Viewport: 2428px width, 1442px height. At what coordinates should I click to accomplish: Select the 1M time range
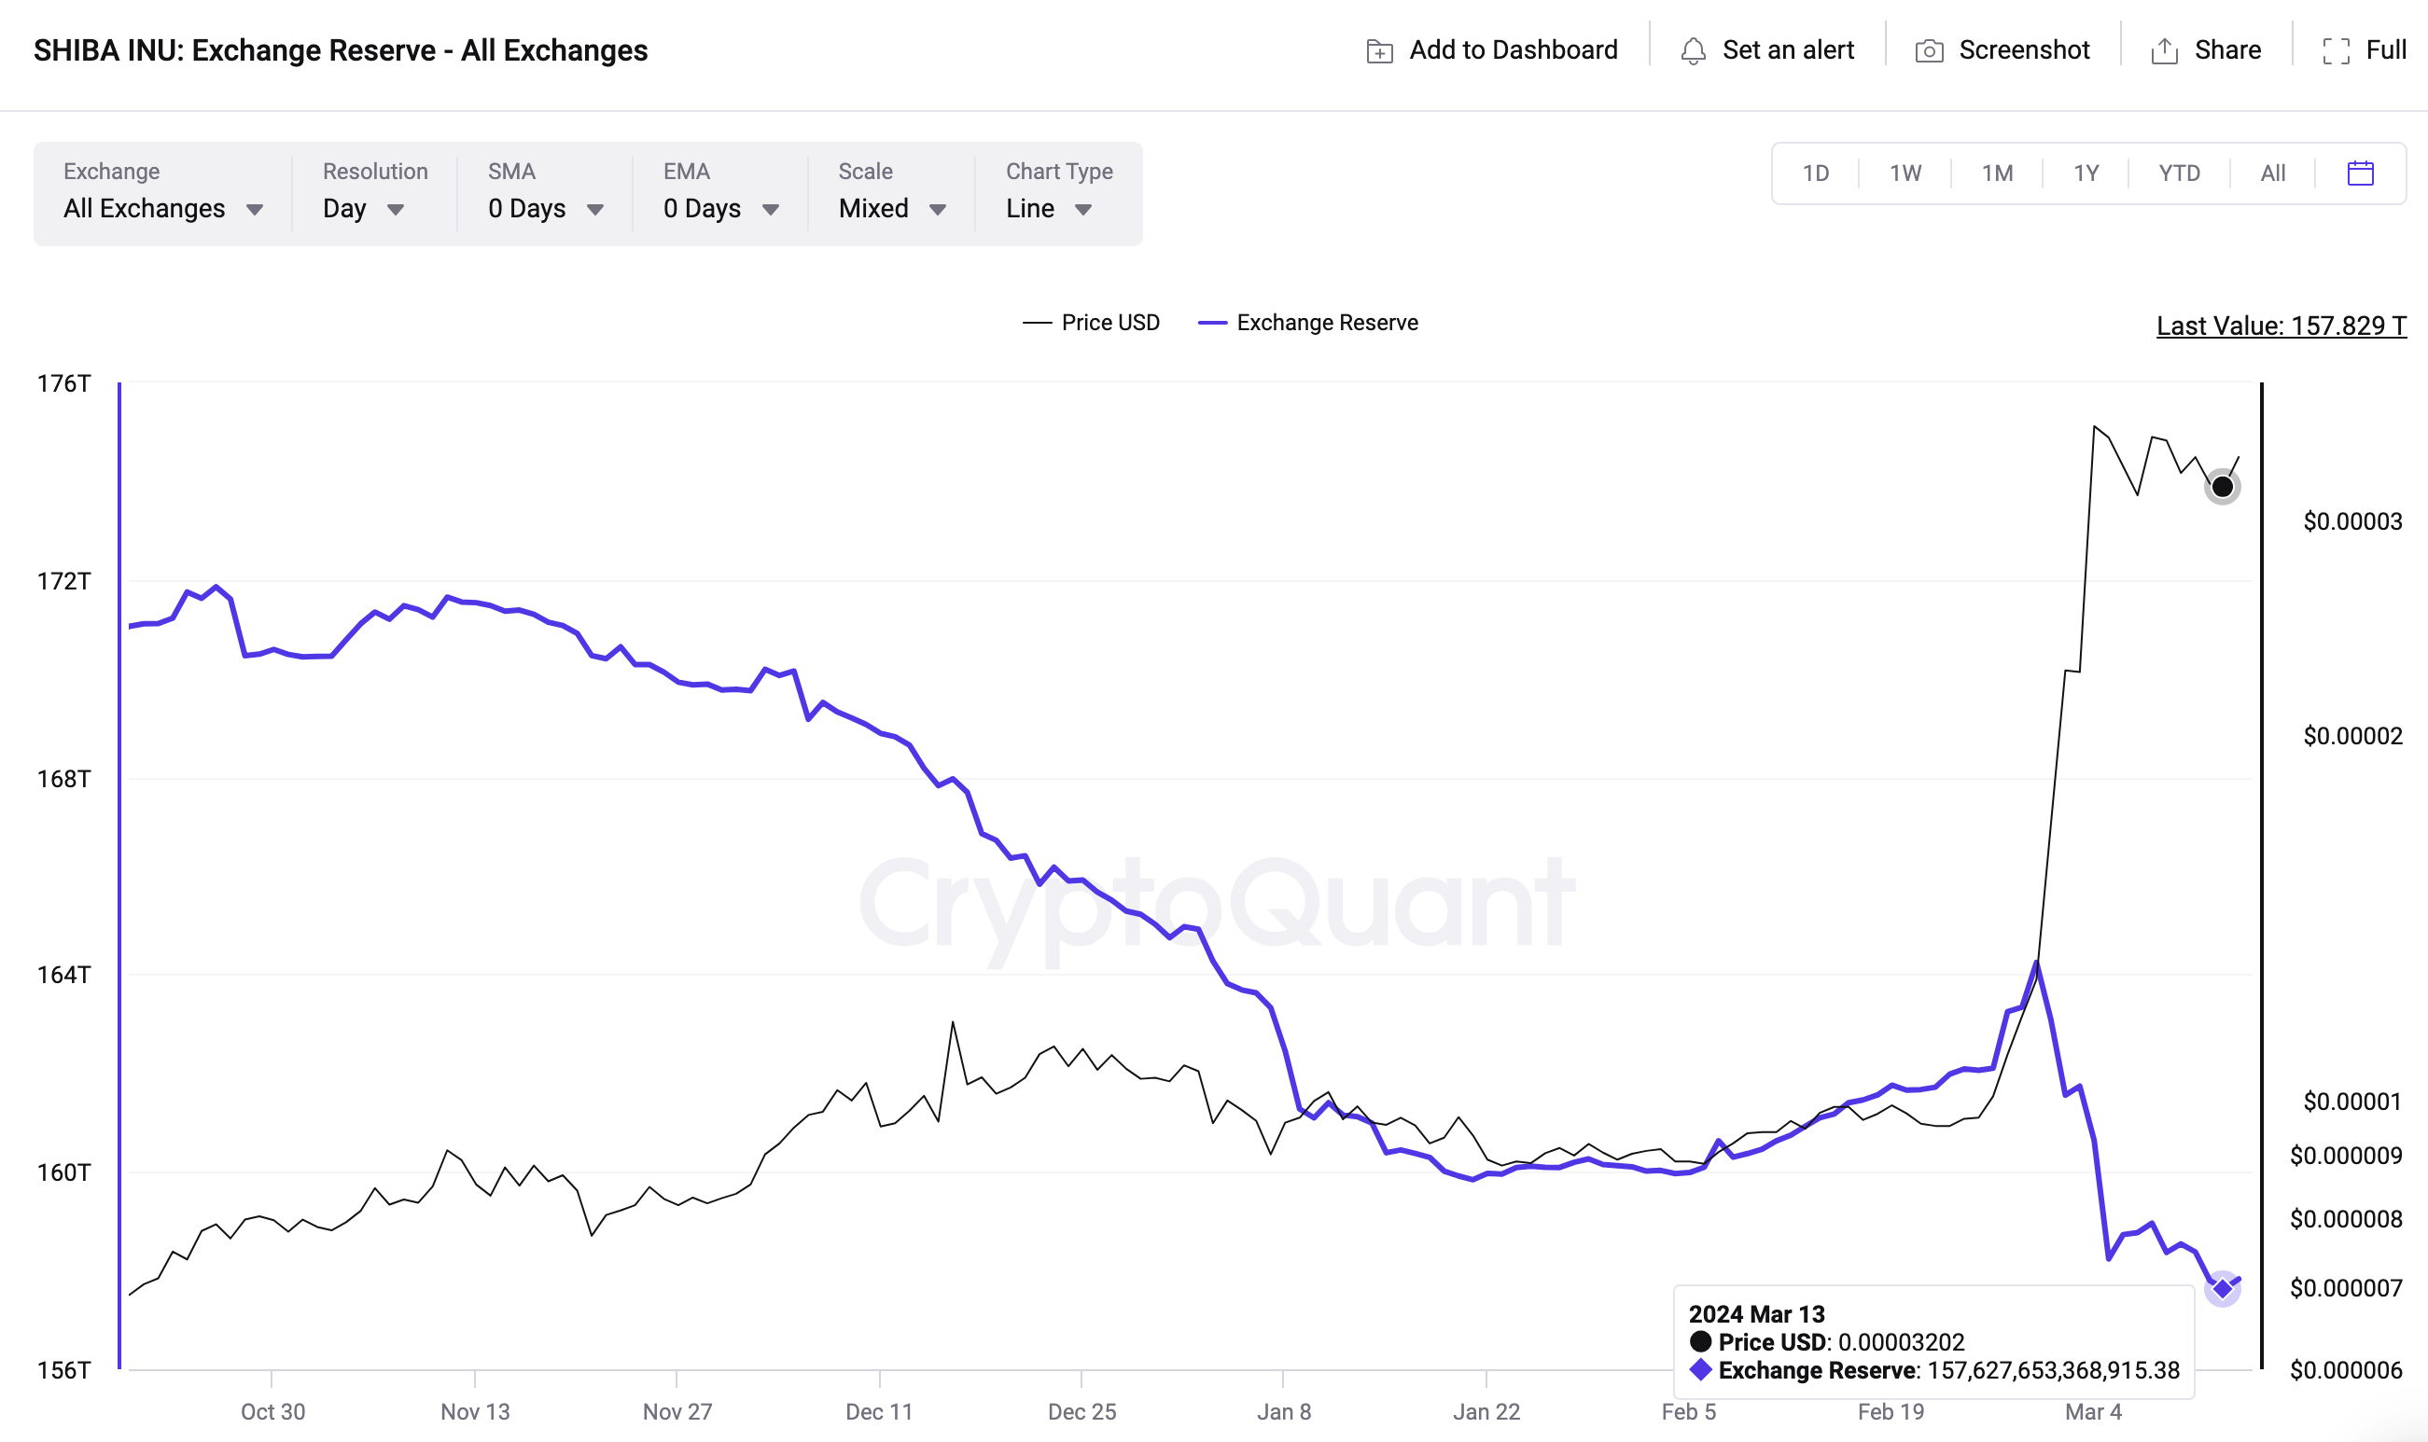tap(1997, 173)
